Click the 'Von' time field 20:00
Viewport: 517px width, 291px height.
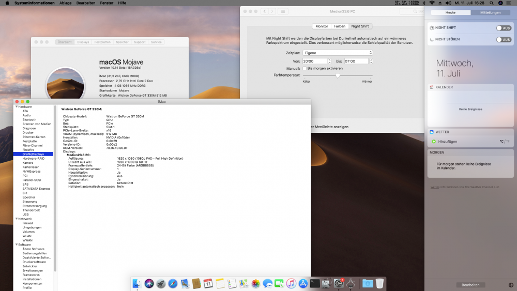click(x=314, y=62)
